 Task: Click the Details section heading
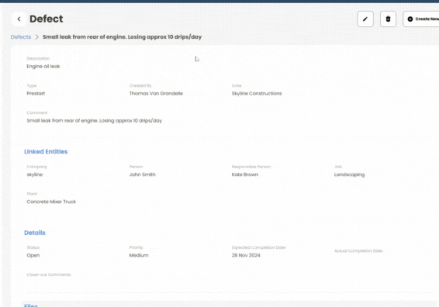(35, 233)
